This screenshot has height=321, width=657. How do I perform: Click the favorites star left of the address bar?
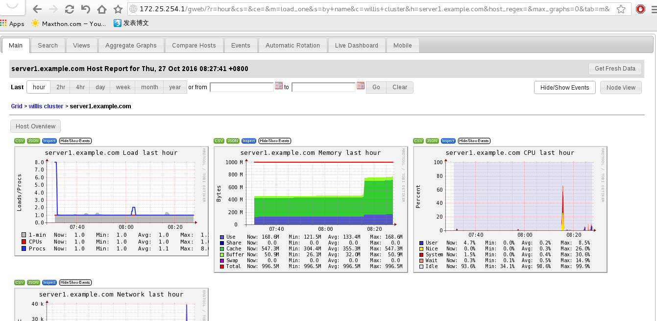coord(118,9)
